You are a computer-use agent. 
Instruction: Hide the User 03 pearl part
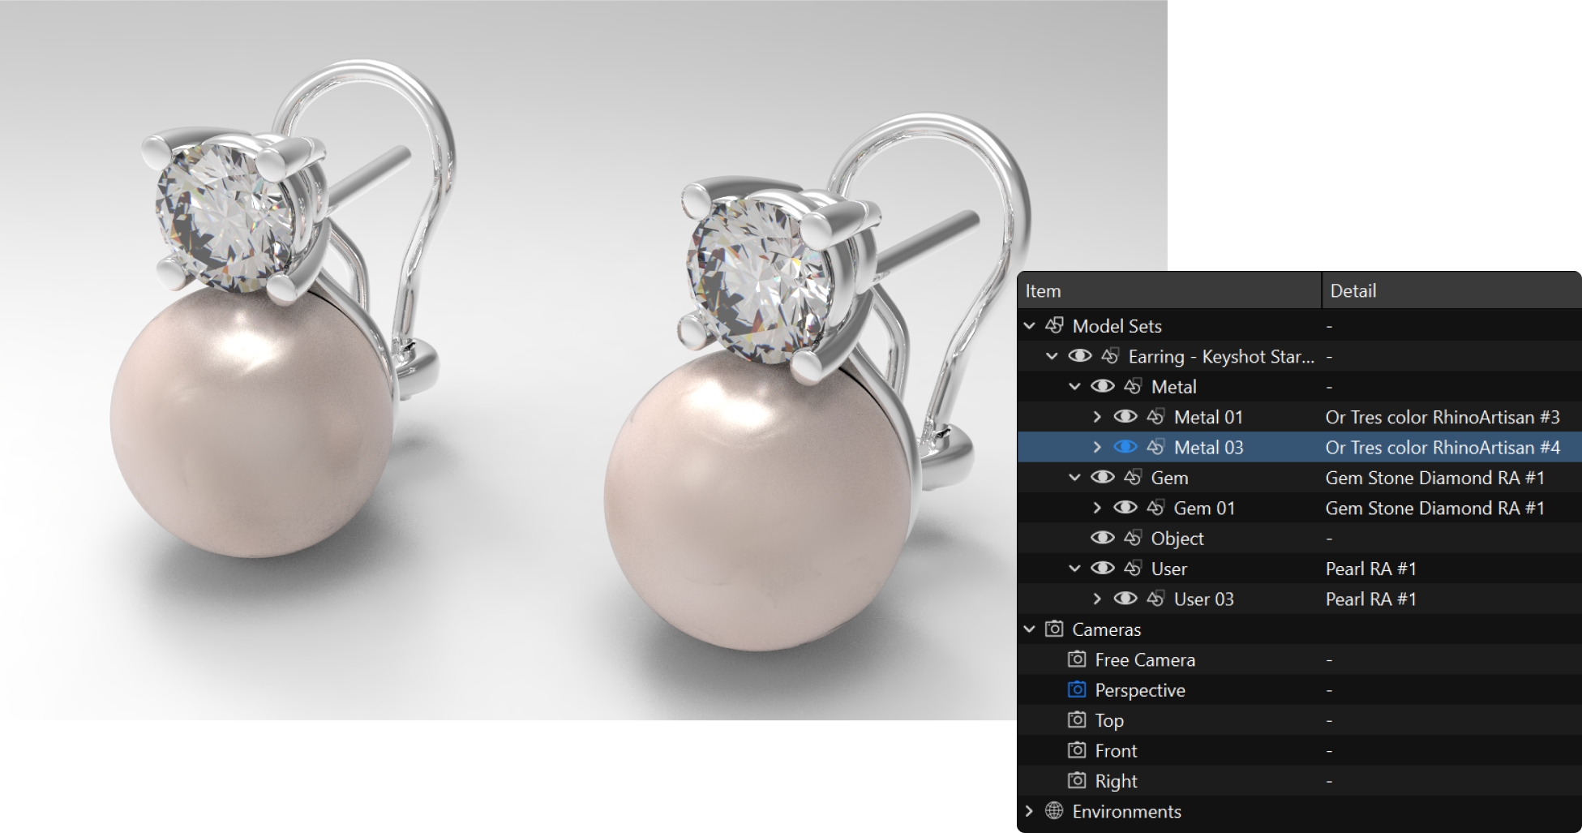[1125, 599]
